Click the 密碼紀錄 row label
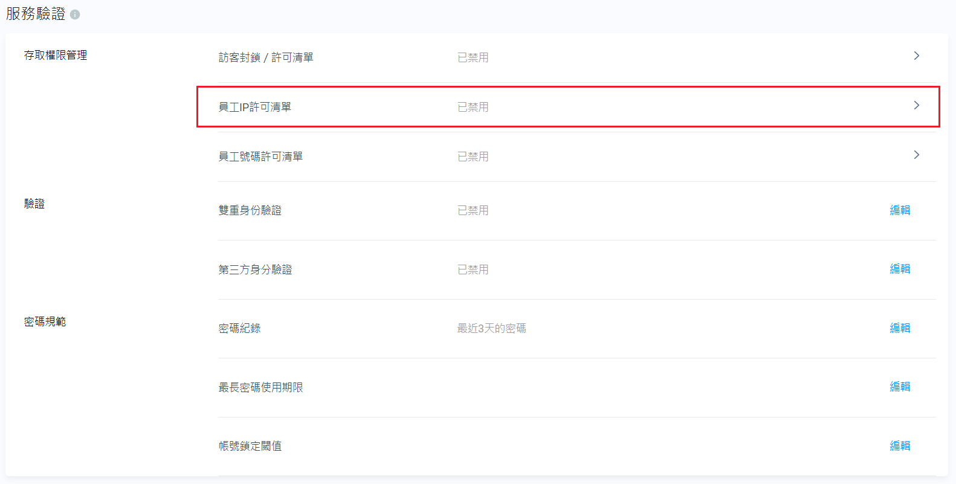Image resolution: width=956 pixels, height=484 pixels. [239, 328]
